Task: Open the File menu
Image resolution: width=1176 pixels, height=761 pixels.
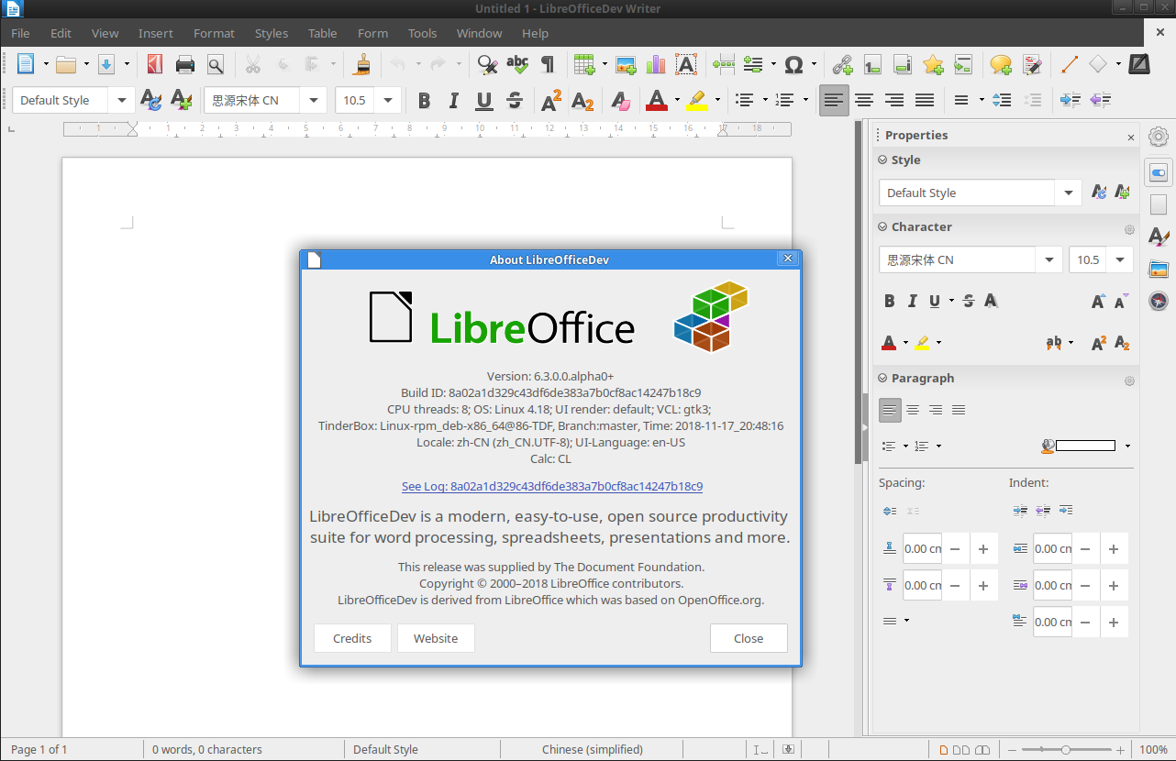Action: [20, 33]
